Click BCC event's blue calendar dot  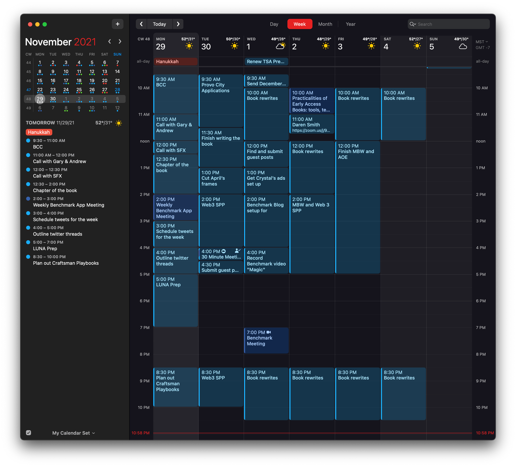[28, 141]
